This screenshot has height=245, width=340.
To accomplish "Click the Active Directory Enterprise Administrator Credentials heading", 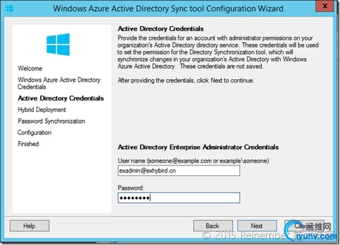I will (x=198, y=147).
